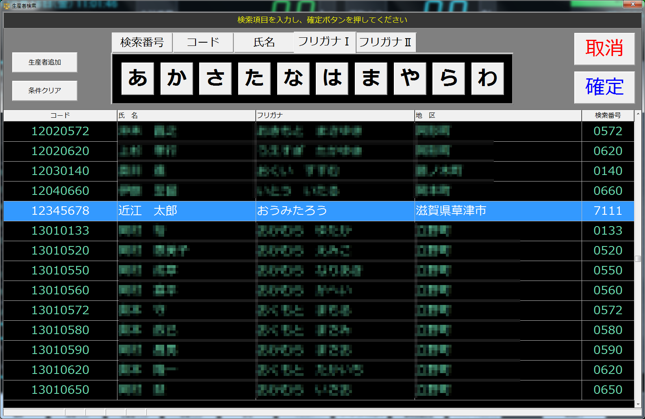Filter by the や kana button

click(x=410, y=78)
